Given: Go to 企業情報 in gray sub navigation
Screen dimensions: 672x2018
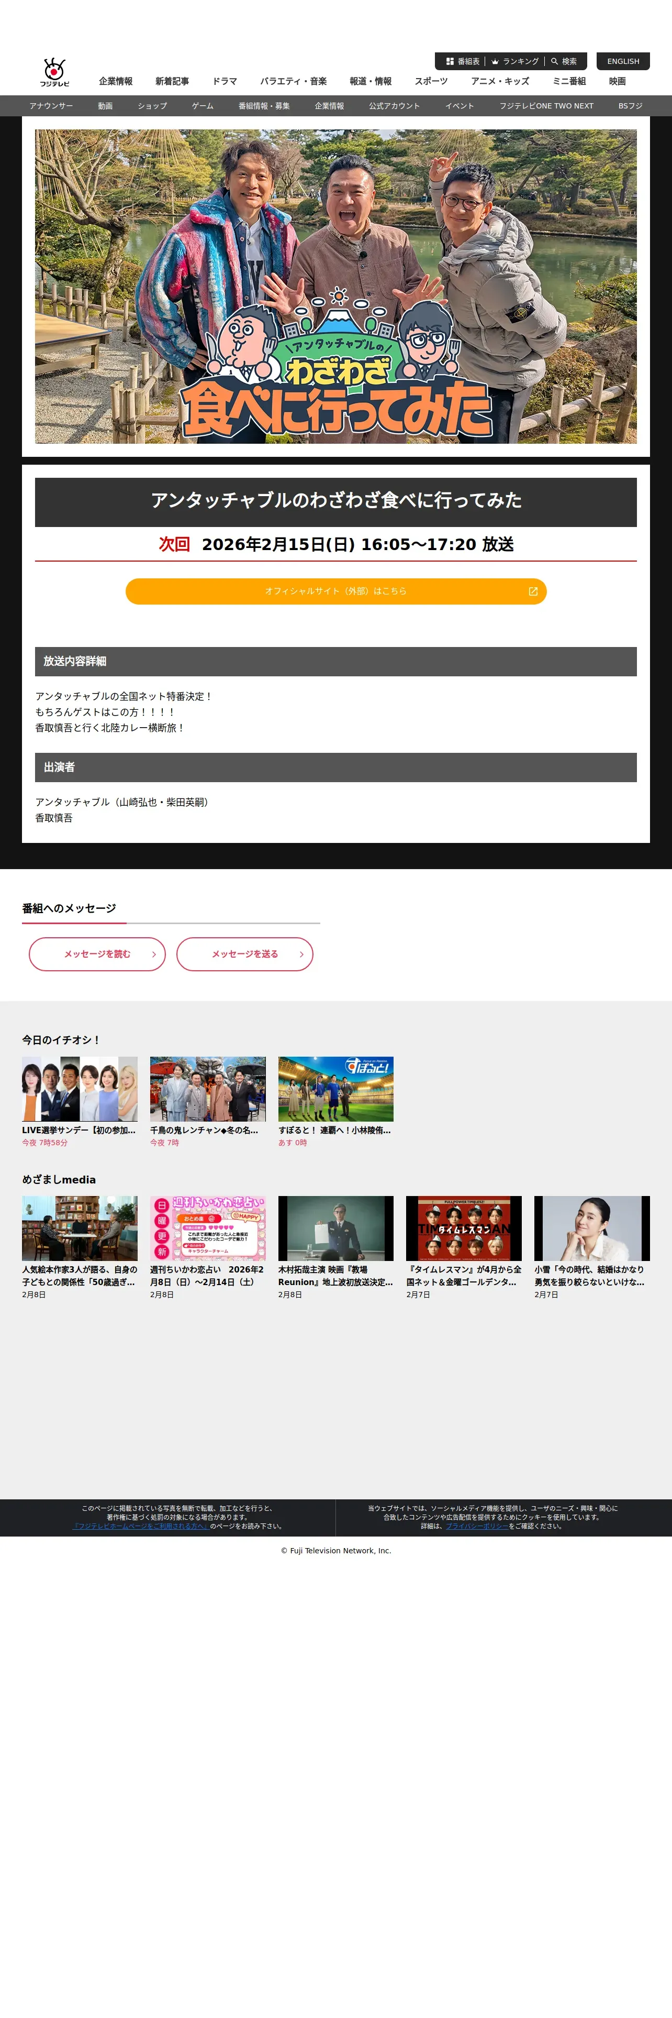Looking at the screenshot, I should 329,106.
